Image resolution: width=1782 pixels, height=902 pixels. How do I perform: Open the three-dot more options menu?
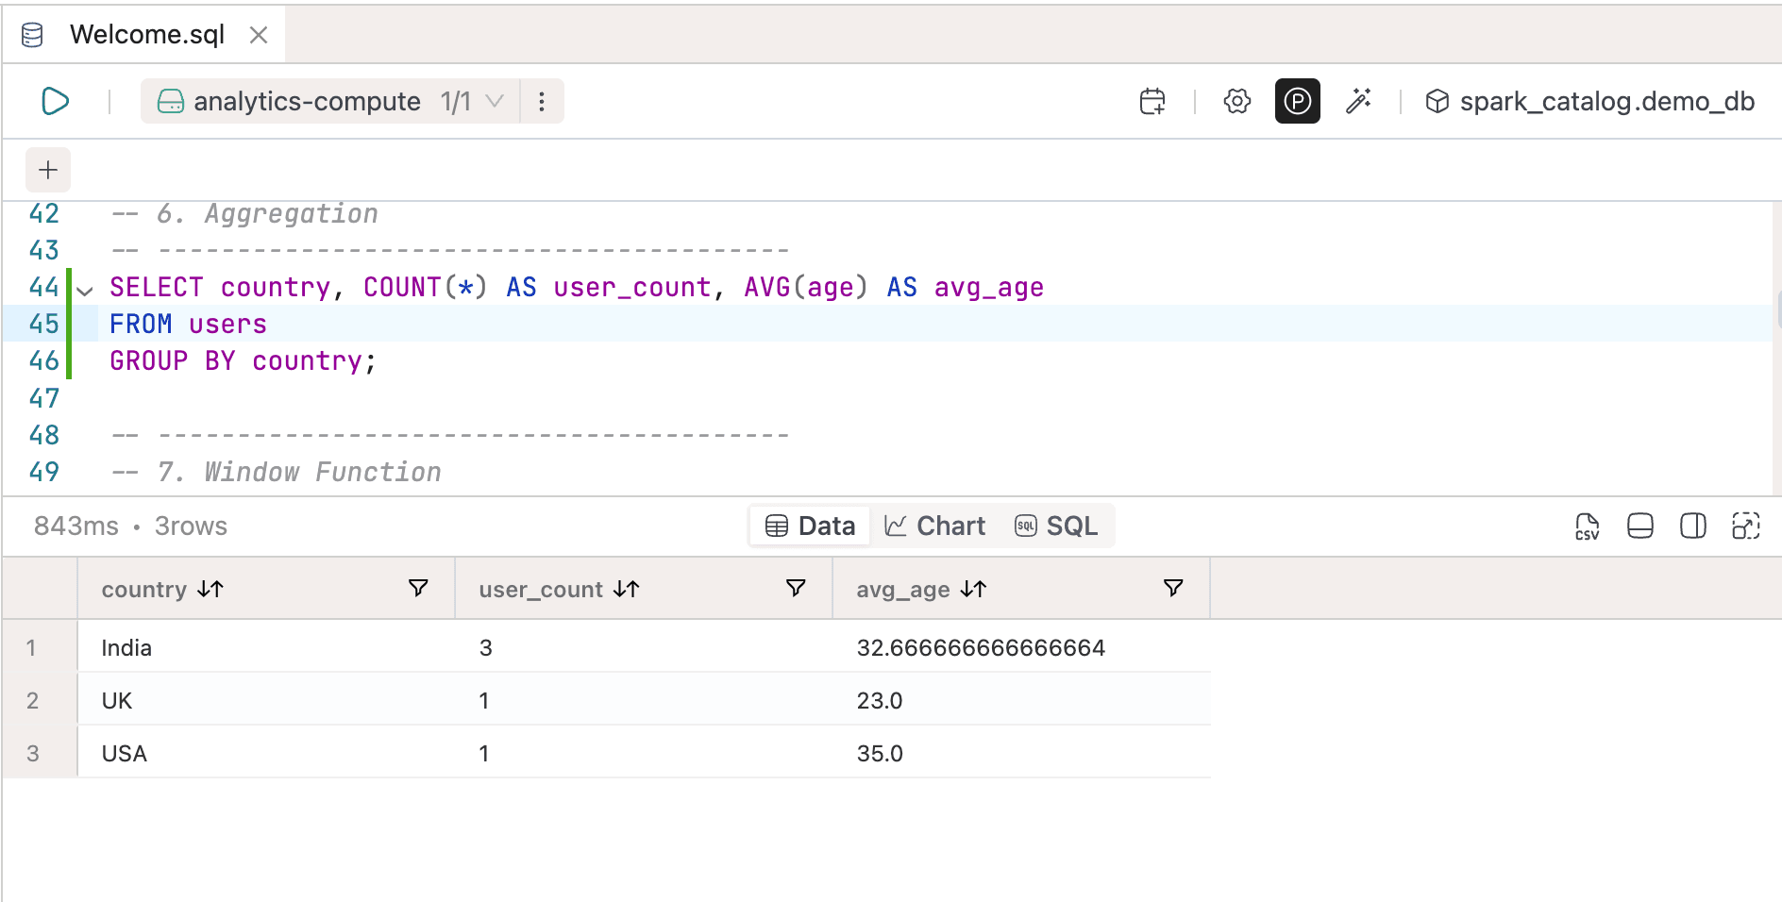[542, 101]
